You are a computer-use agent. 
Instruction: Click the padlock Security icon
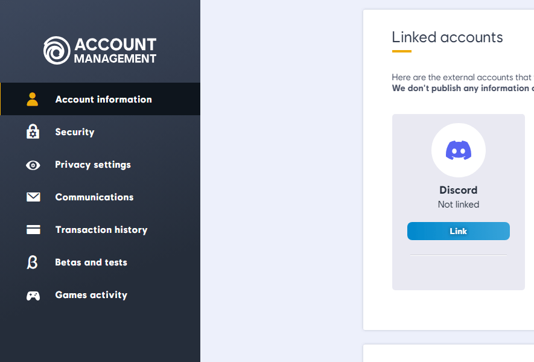(x=33, y=132)
